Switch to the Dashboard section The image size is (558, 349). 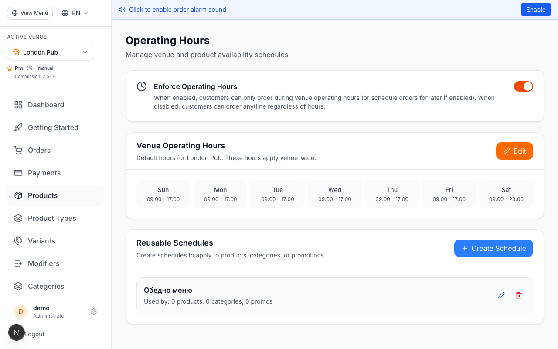pos(46,105)
